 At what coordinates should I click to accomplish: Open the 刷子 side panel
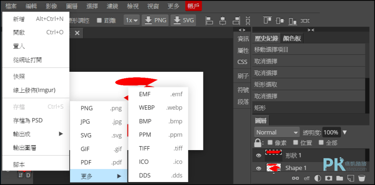click(x=243, y=76)
